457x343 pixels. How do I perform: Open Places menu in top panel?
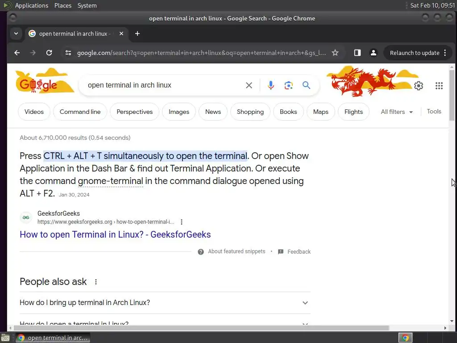click(62, 5)
